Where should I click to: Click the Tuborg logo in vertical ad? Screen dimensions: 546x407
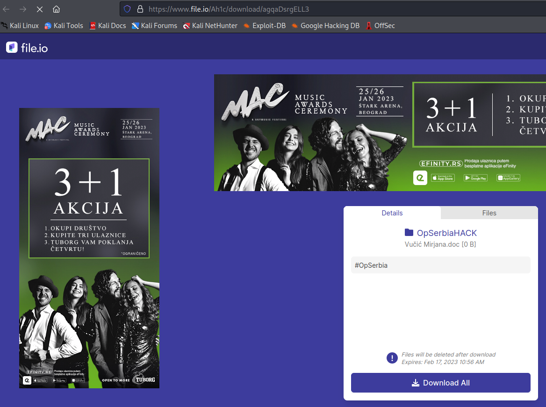[144, 379]
